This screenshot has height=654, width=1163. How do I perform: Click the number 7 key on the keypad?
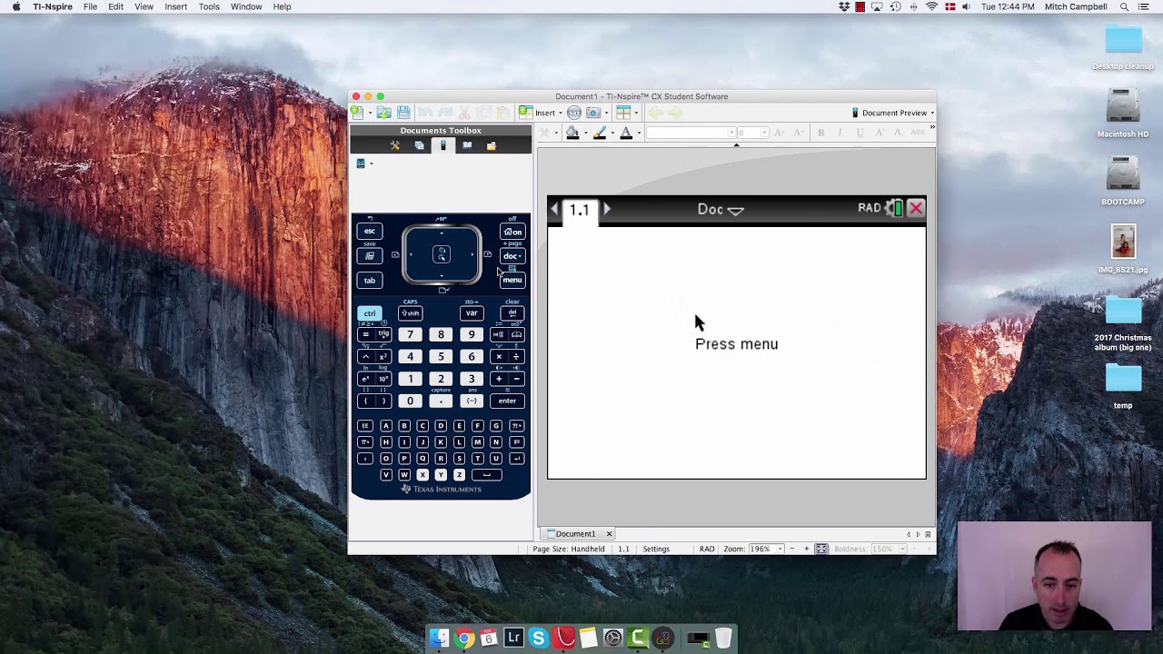(x=410, y=335)
